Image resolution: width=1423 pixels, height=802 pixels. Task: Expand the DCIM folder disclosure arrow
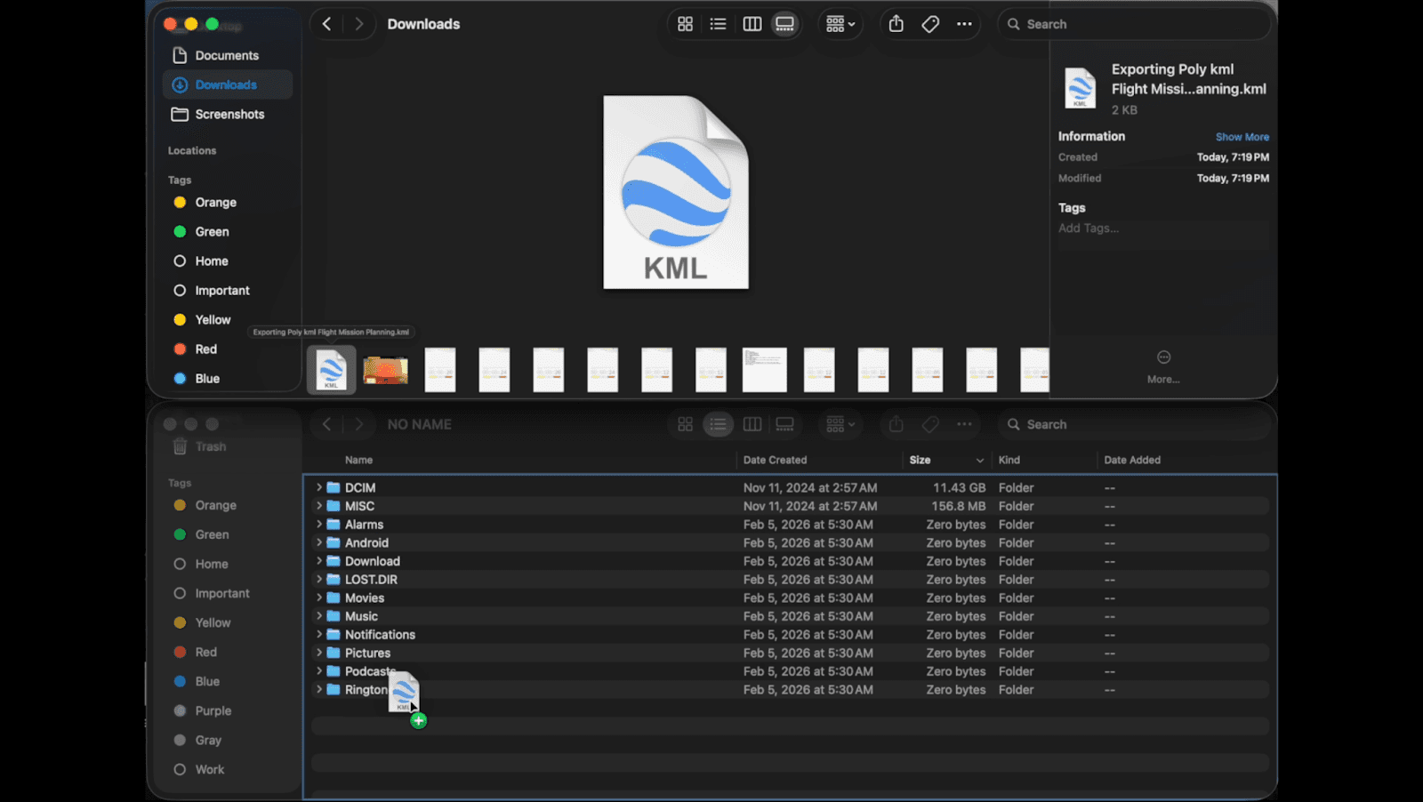coord(319,487)
